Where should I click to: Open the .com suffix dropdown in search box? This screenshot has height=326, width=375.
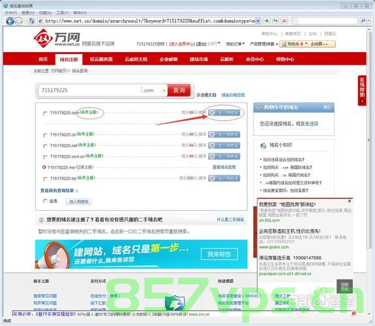pyautogui.click(x=164, y=91)
